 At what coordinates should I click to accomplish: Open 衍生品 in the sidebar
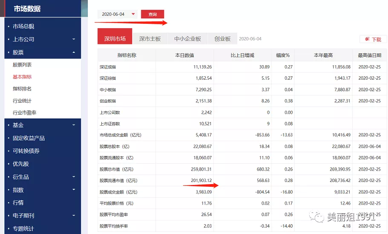pyautogui.click(x=20, y=177)
